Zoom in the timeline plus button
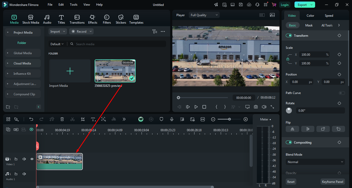 coord(245,119)
